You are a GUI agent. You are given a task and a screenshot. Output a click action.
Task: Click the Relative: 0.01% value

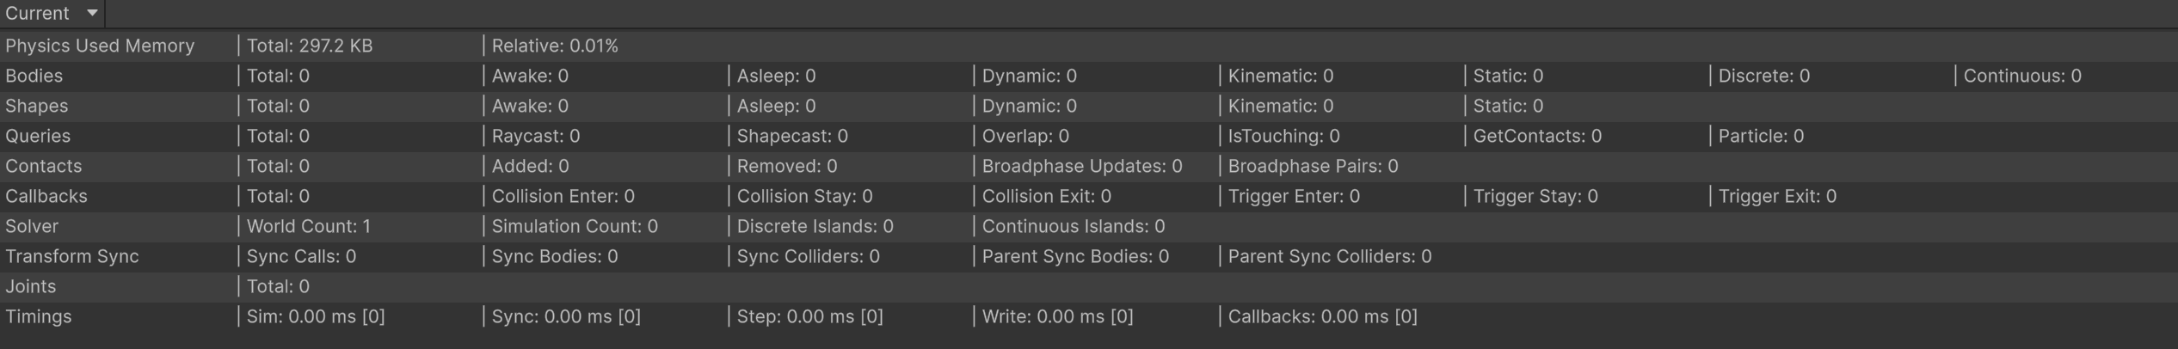click(555, 46)
